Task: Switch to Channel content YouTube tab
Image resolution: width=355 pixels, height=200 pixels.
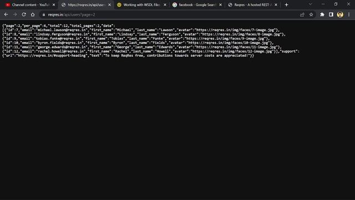Action: [31, 5]
